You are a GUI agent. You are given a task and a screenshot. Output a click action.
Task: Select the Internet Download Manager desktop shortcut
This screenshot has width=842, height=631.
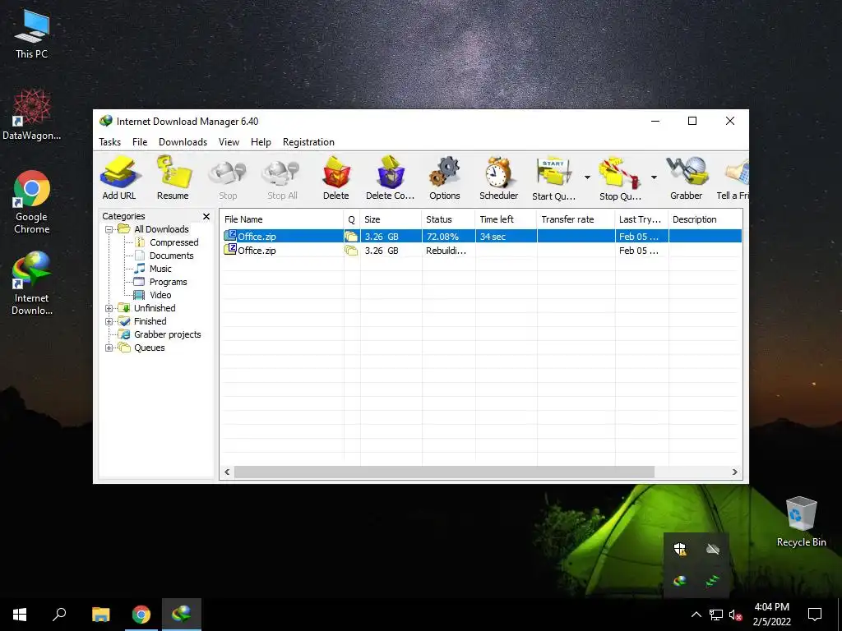[32, 283]
